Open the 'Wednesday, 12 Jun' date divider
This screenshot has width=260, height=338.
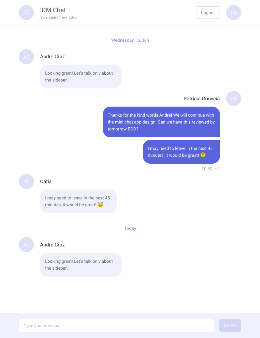[x=130, y=40]
